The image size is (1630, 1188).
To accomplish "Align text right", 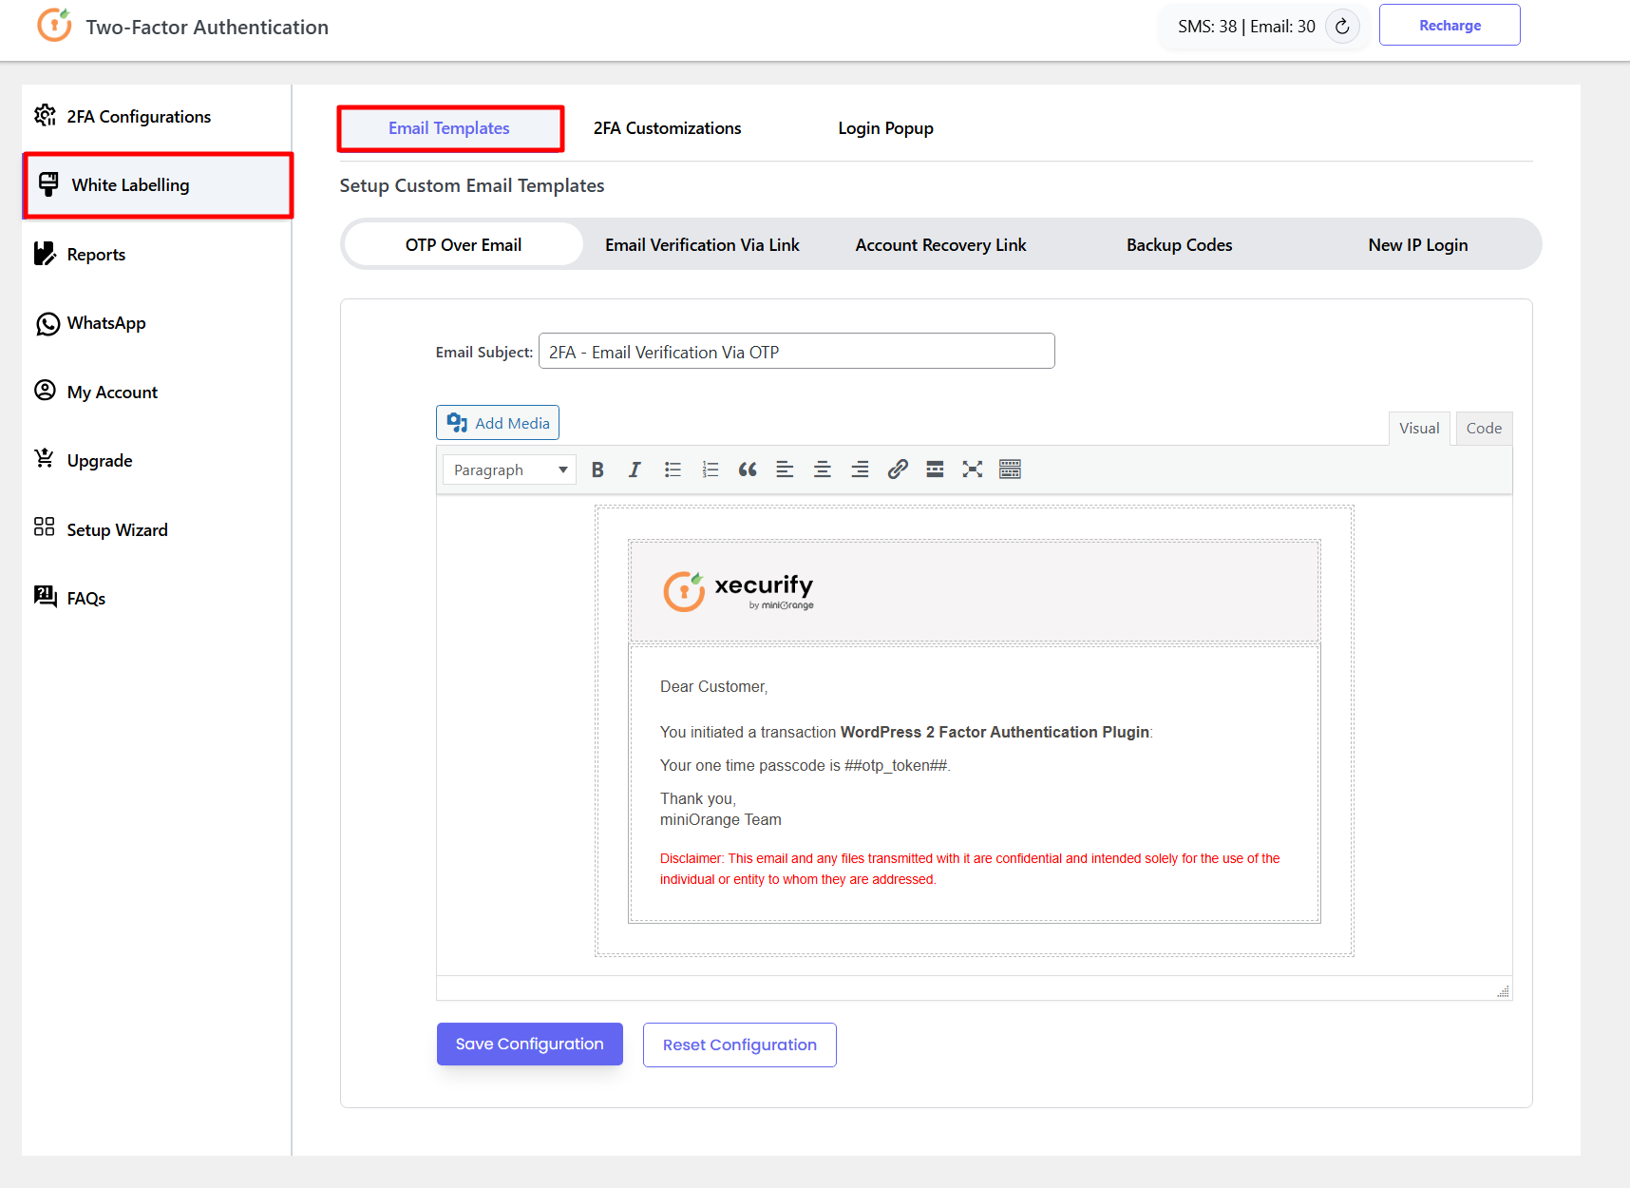I will click(x=860, y=469).
